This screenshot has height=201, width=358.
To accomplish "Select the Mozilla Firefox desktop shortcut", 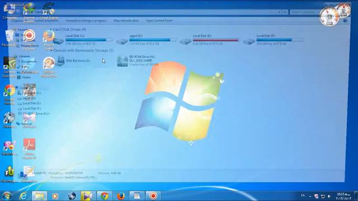I will [x=49, y=40].
